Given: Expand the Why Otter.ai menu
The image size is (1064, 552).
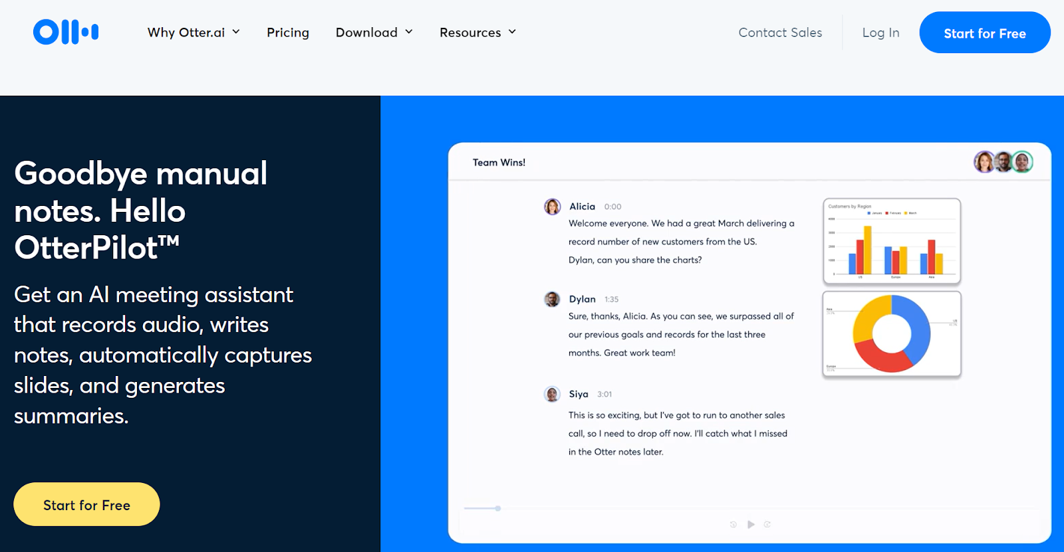Looking at the screenshot, I should click(194, 33).
